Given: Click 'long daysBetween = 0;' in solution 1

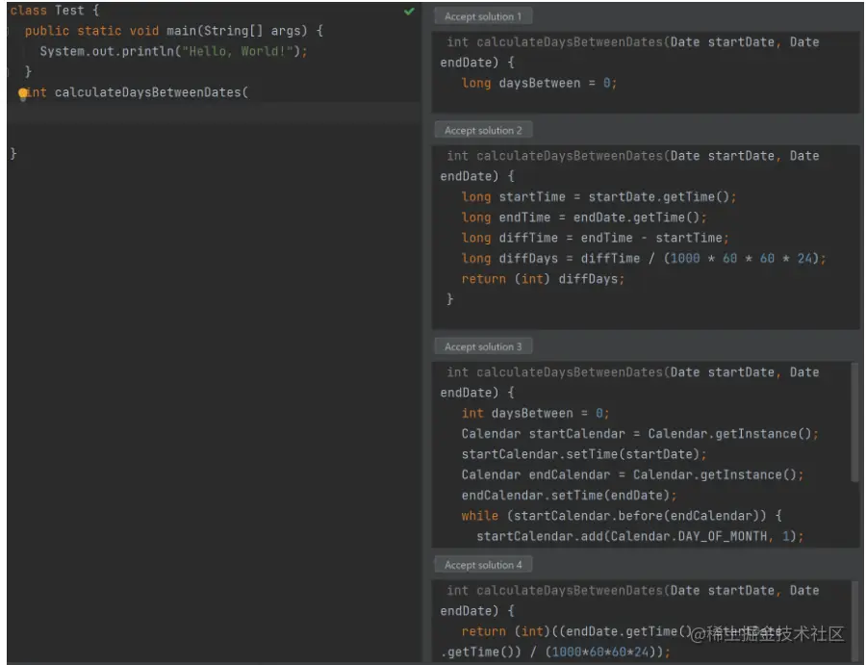Looking at the screenshot, I should pos(539,84).
